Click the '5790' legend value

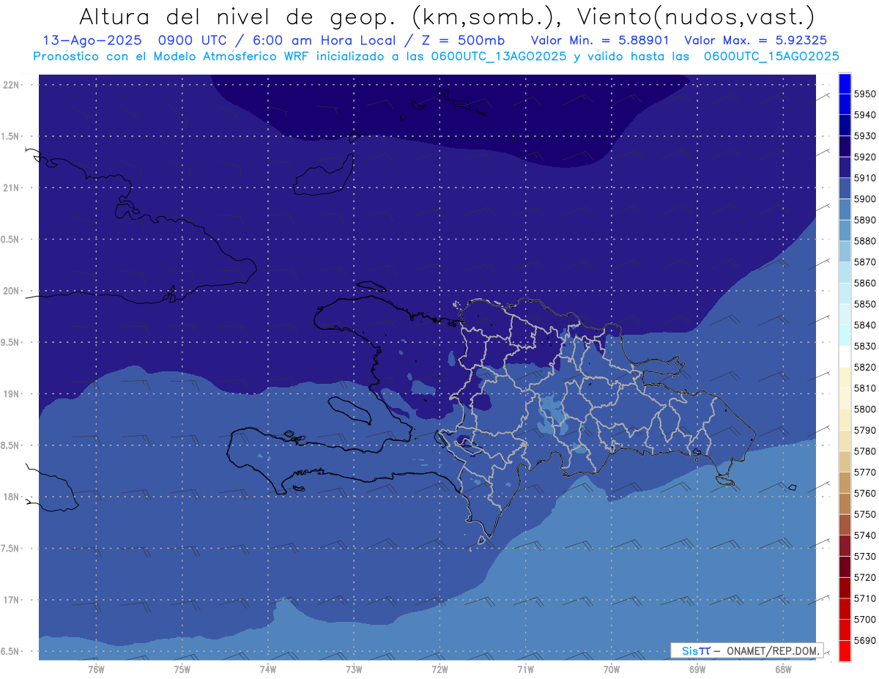tap(865, 430)
